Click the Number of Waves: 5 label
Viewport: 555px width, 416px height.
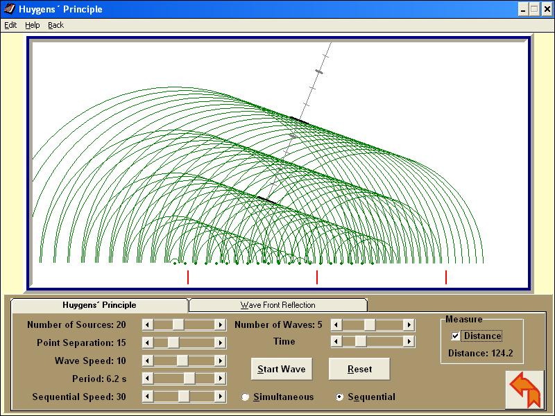click(x=278, y=324)
